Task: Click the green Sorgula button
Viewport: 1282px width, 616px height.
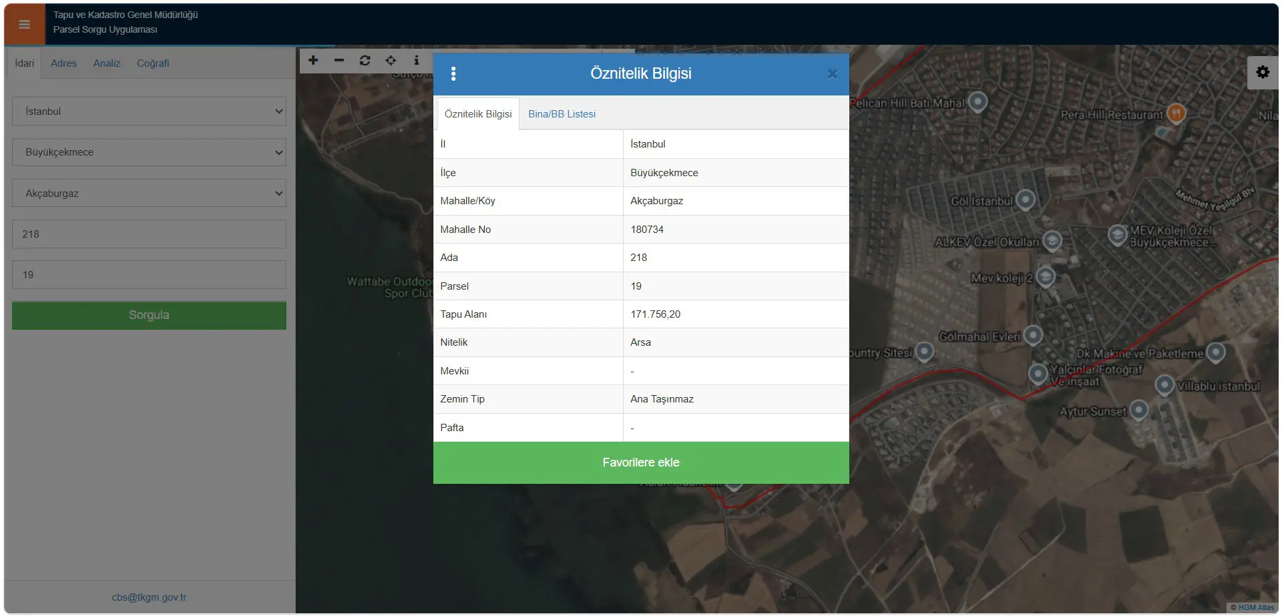Action: tap(149, 315)
